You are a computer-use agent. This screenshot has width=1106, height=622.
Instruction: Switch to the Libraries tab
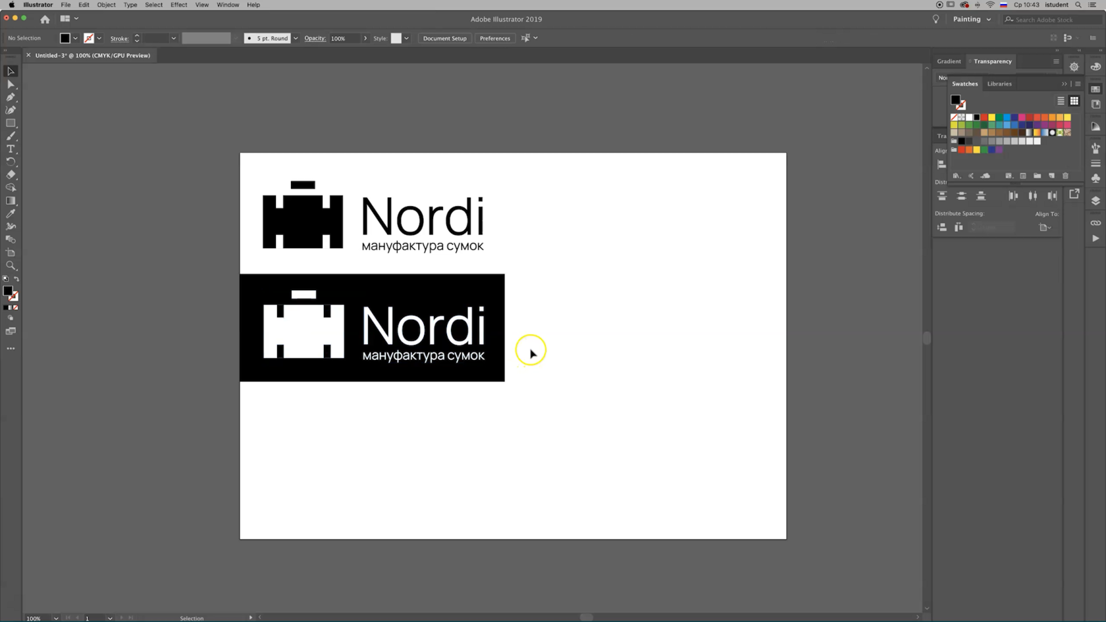(999, 84)
